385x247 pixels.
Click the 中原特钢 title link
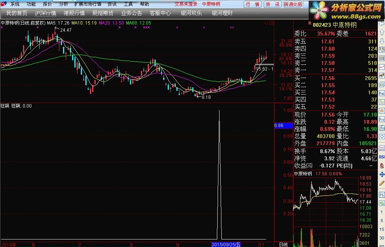[211, 4]
